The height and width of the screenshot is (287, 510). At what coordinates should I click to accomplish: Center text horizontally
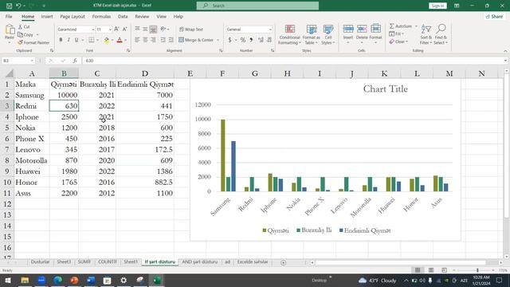(145, 40)
